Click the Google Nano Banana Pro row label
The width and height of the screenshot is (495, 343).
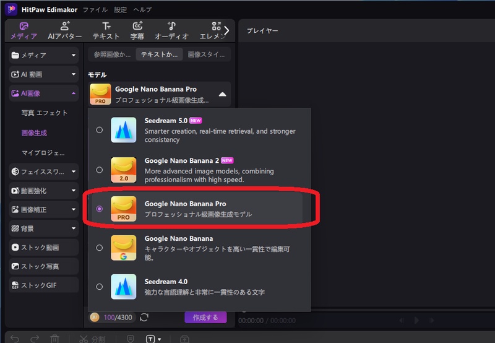click(185, 204)
